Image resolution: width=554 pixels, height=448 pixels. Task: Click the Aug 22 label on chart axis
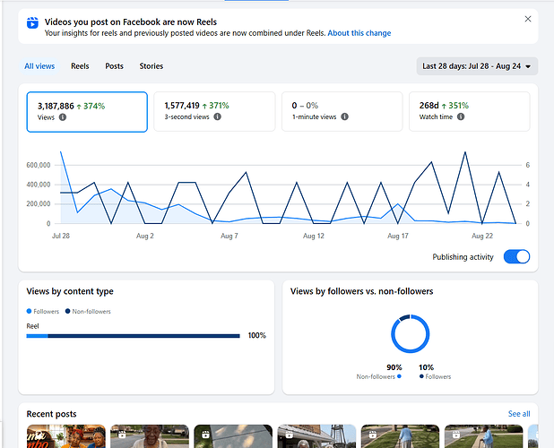482,236
